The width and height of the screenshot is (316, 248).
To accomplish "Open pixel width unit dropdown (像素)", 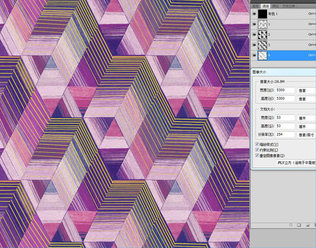I will pos(306,90).
